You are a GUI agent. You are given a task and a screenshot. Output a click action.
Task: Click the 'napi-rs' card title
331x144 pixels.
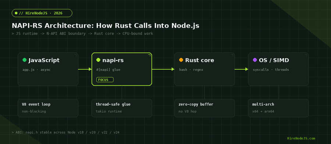pos(113,60)
